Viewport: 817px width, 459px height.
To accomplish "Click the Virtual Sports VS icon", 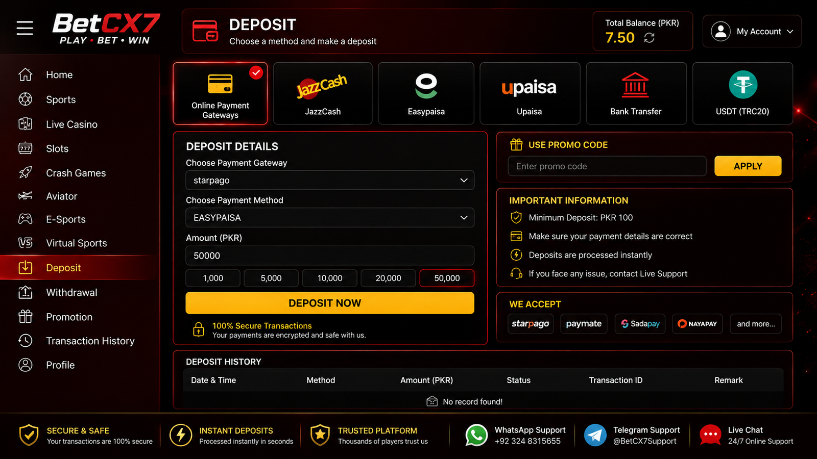I will pyautogui.click(x=26, y=243).
